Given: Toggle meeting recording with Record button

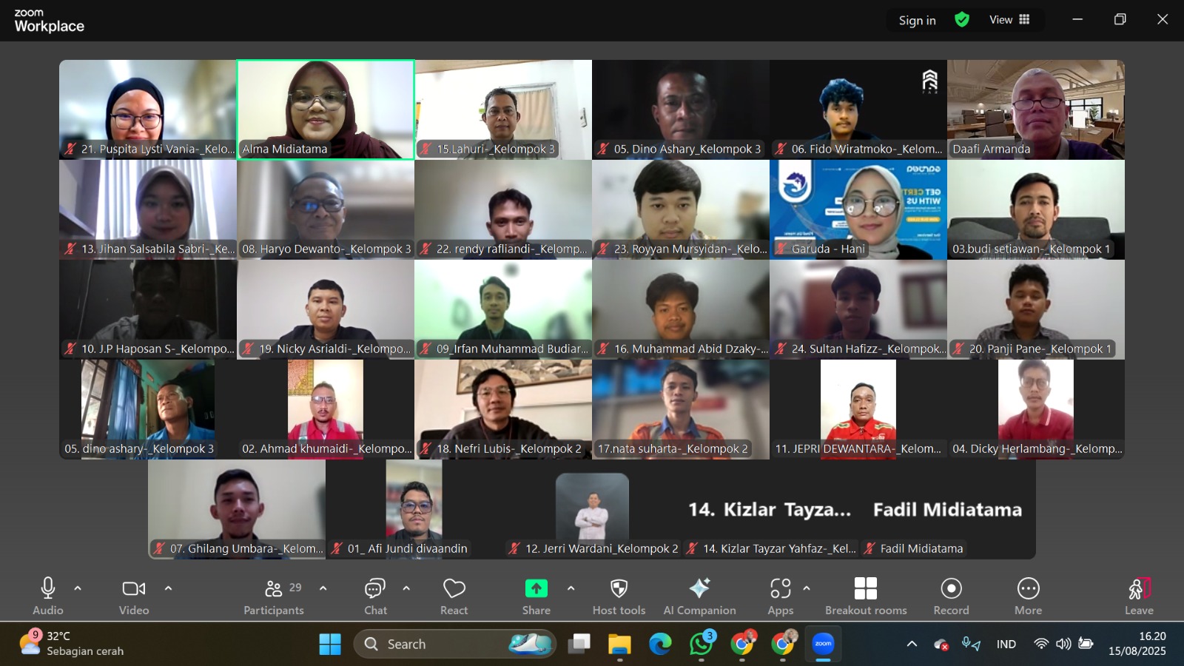Looking at the screenshot, I should click(951, 589).
